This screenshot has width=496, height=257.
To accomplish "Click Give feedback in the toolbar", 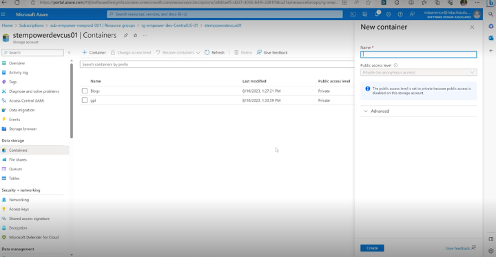I will (x=272, y=53).
